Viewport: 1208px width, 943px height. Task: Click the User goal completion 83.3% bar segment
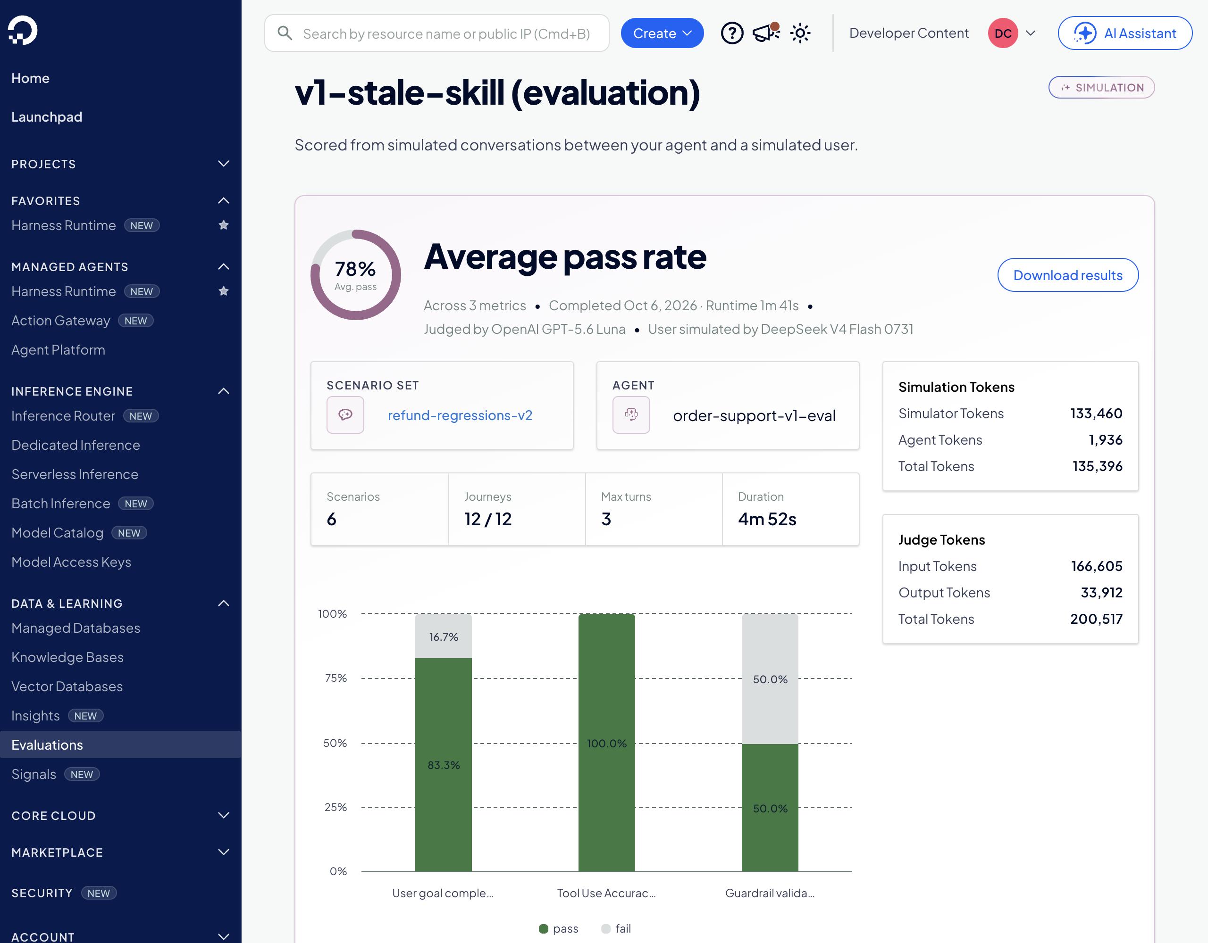[444, 765]
